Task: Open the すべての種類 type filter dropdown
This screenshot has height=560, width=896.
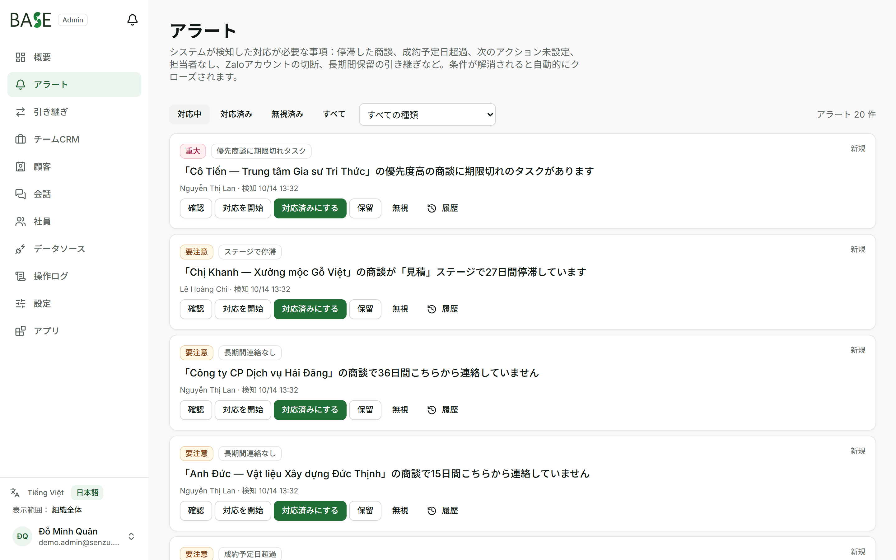Action: [x=427, y=114]
